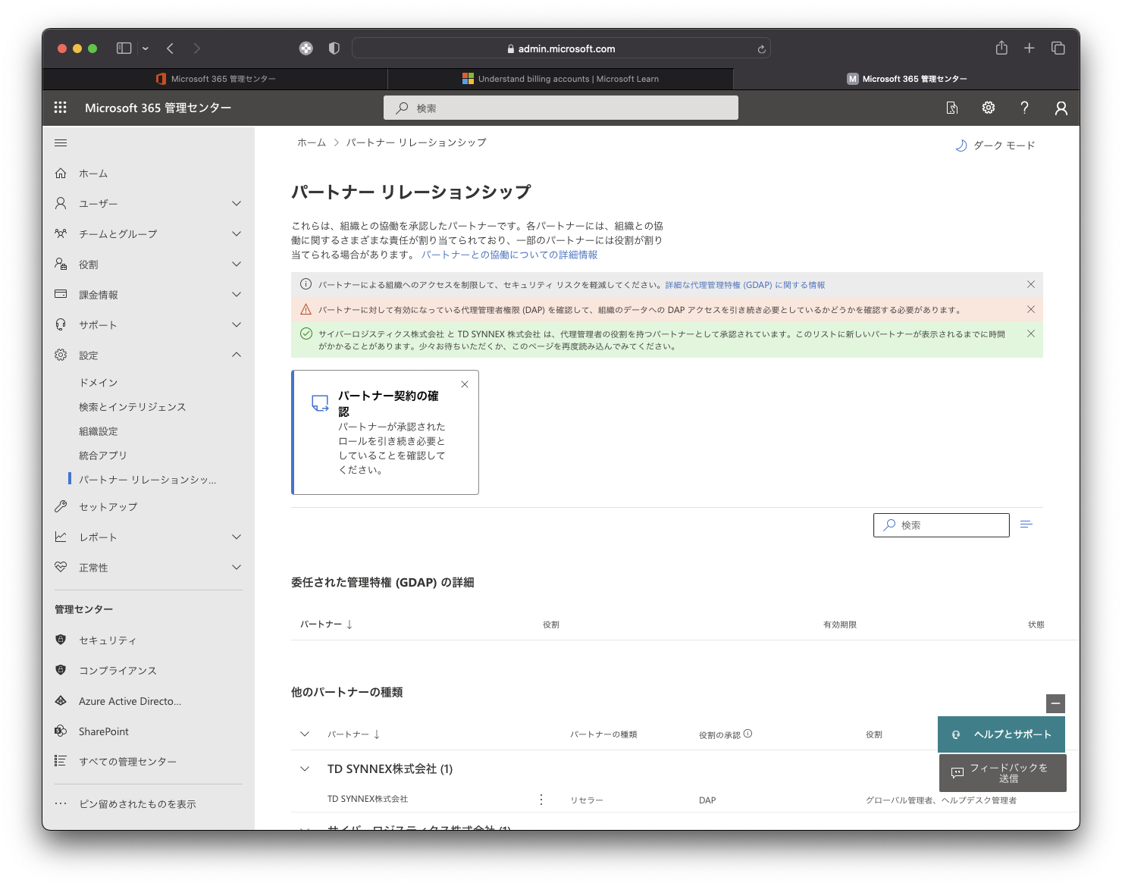
Task: Click フィードバックを送信 button
Action: point(1003,773)
